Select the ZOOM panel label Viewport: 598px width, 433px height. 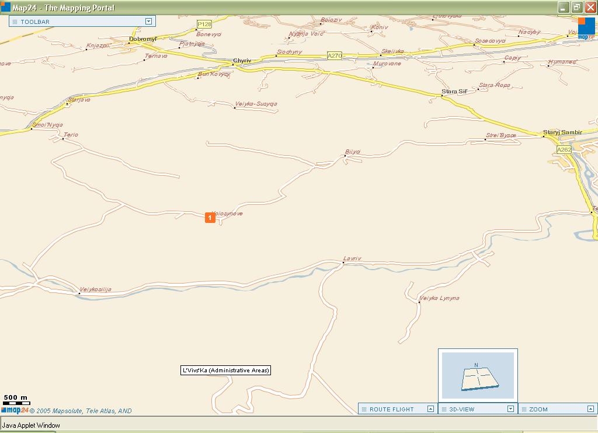click(x=538, y=409)
